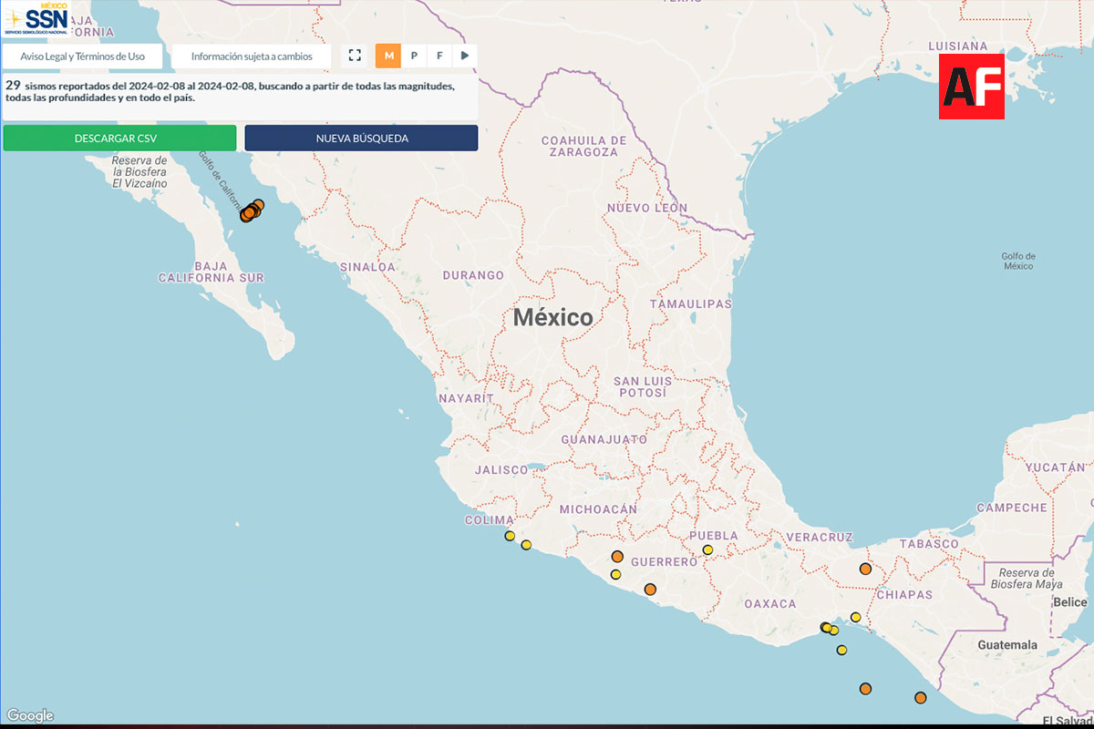Click the Tamaulipas label on map
This screenshot has height=729, width=1094.
[x=691, y=303]
